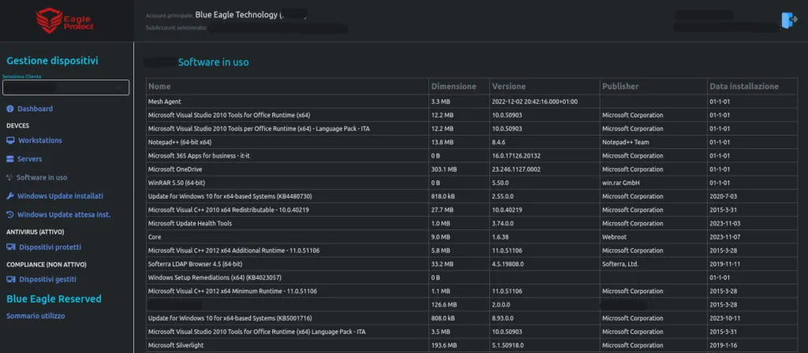Select the Microsoft OneDrive entry
808x353 pixels.
tap(174, 169)
